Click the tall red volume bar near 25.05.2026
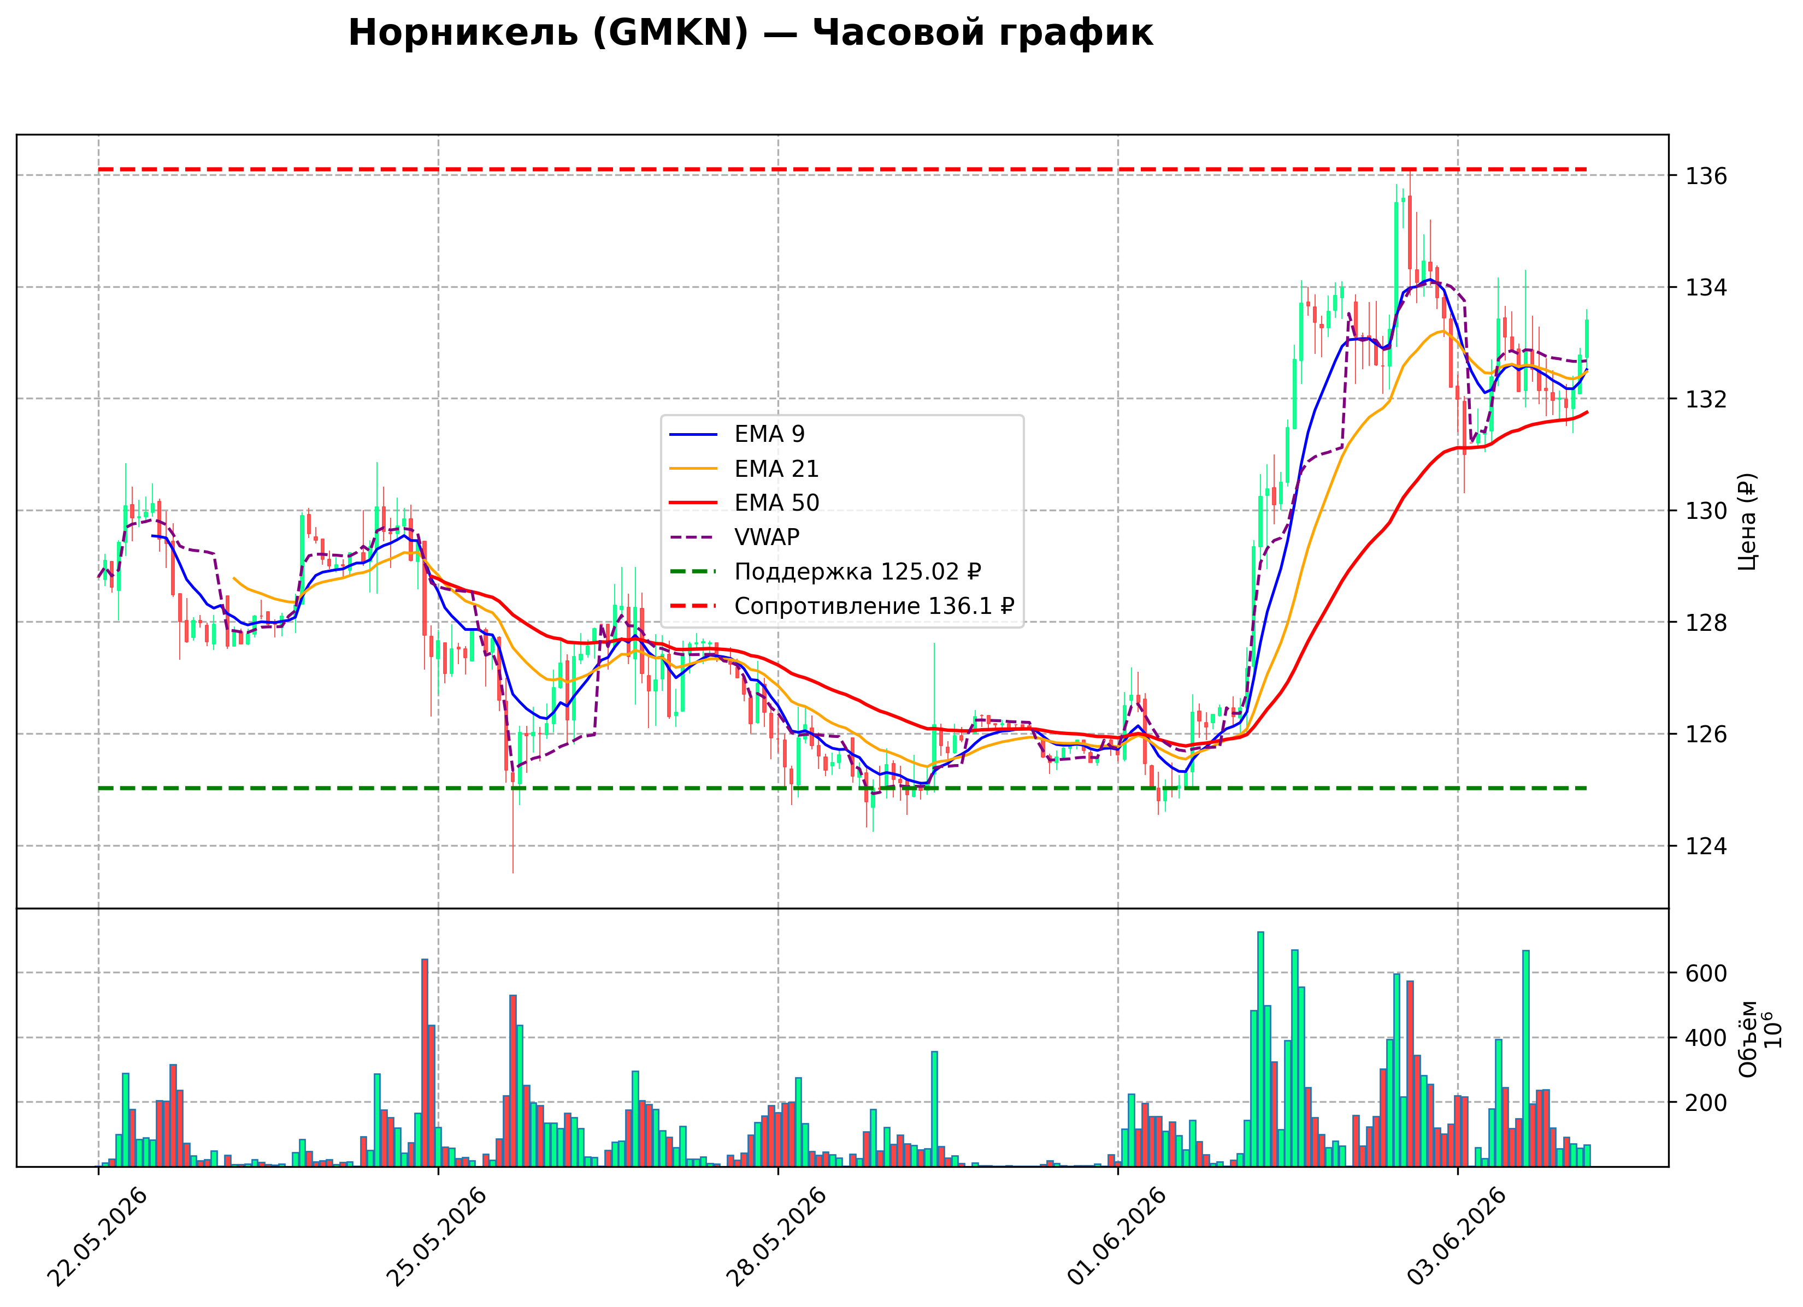The width and height of the screenshot is (1803, 1307). [x=425, y=1062]
